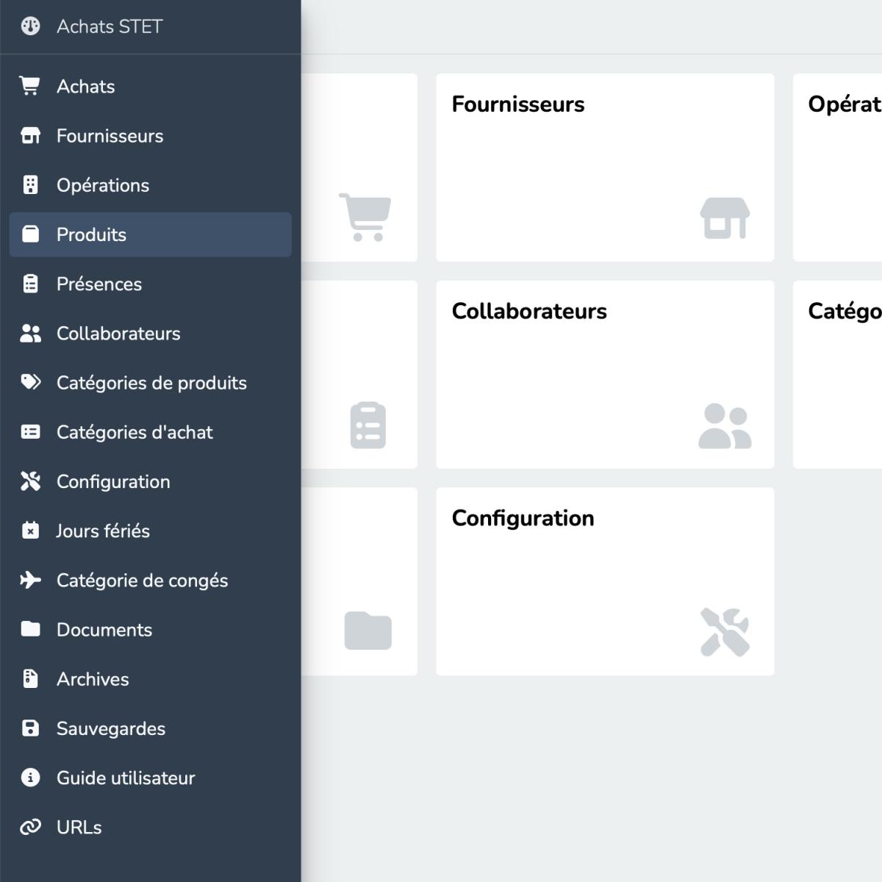Click the calendar icon beside Jours fériés
882x882 pixels.
tap(30, 531)
